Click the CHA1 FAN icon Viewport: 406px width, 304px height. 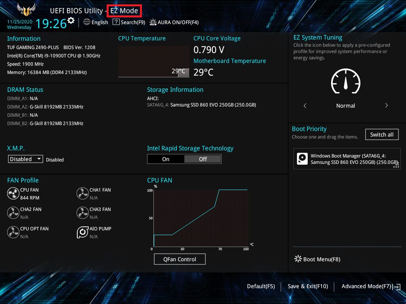point(82,193)
